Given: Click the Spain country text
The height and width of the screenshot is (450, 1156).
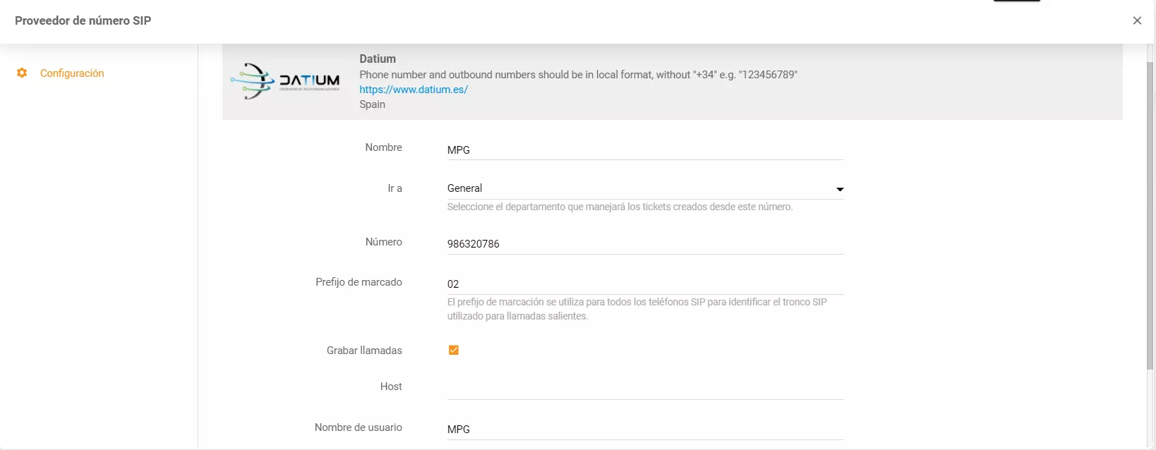Looking at the screenshot, I should 372,104.
